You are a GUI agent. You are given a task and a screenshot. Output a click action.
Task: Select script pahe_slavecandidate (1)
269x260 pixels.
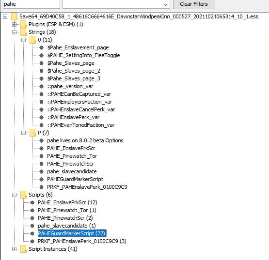tap(67, 226)
